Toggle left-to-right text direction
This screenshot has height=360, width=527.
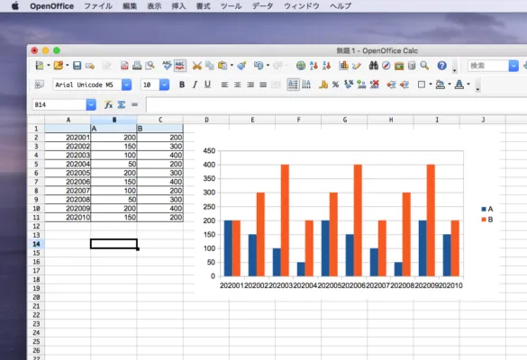pyautogui.click(x=293, y=85)
